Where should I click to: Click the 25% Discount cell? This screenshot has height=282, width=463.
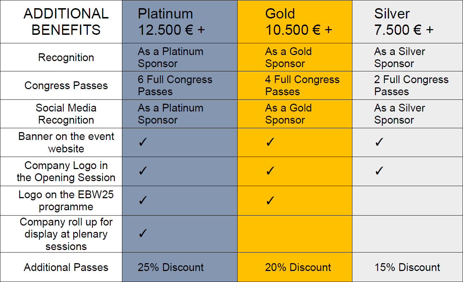180,267
